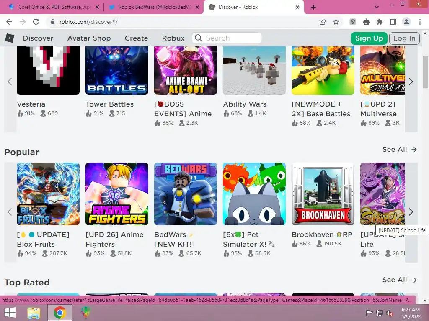Image resolution: width=429 pixels, height=321 pixels.
Task: Click the taskbar clock 6:27 AM
Action: [x=411, y=310]
